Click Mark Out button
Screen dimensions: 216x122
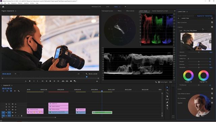point(37,81)
